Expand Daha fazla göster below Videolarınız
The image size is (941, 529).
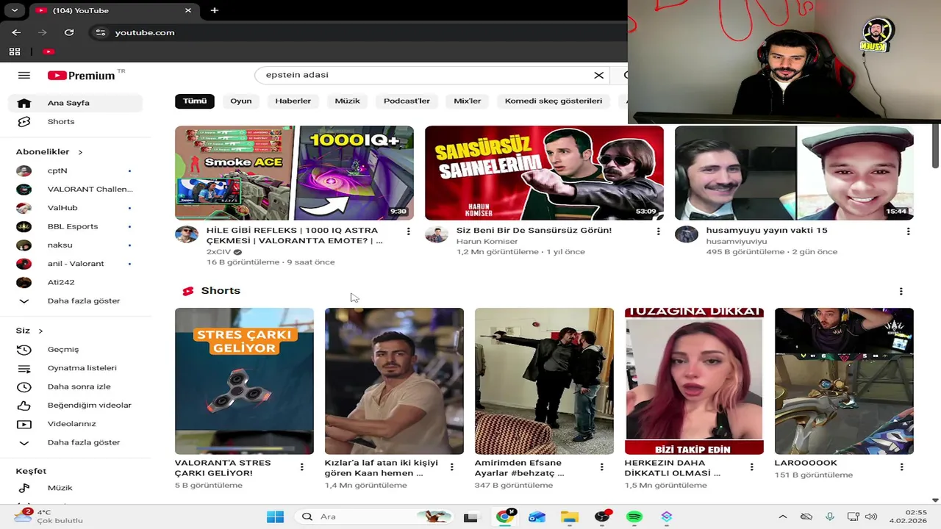coord(75,443)
